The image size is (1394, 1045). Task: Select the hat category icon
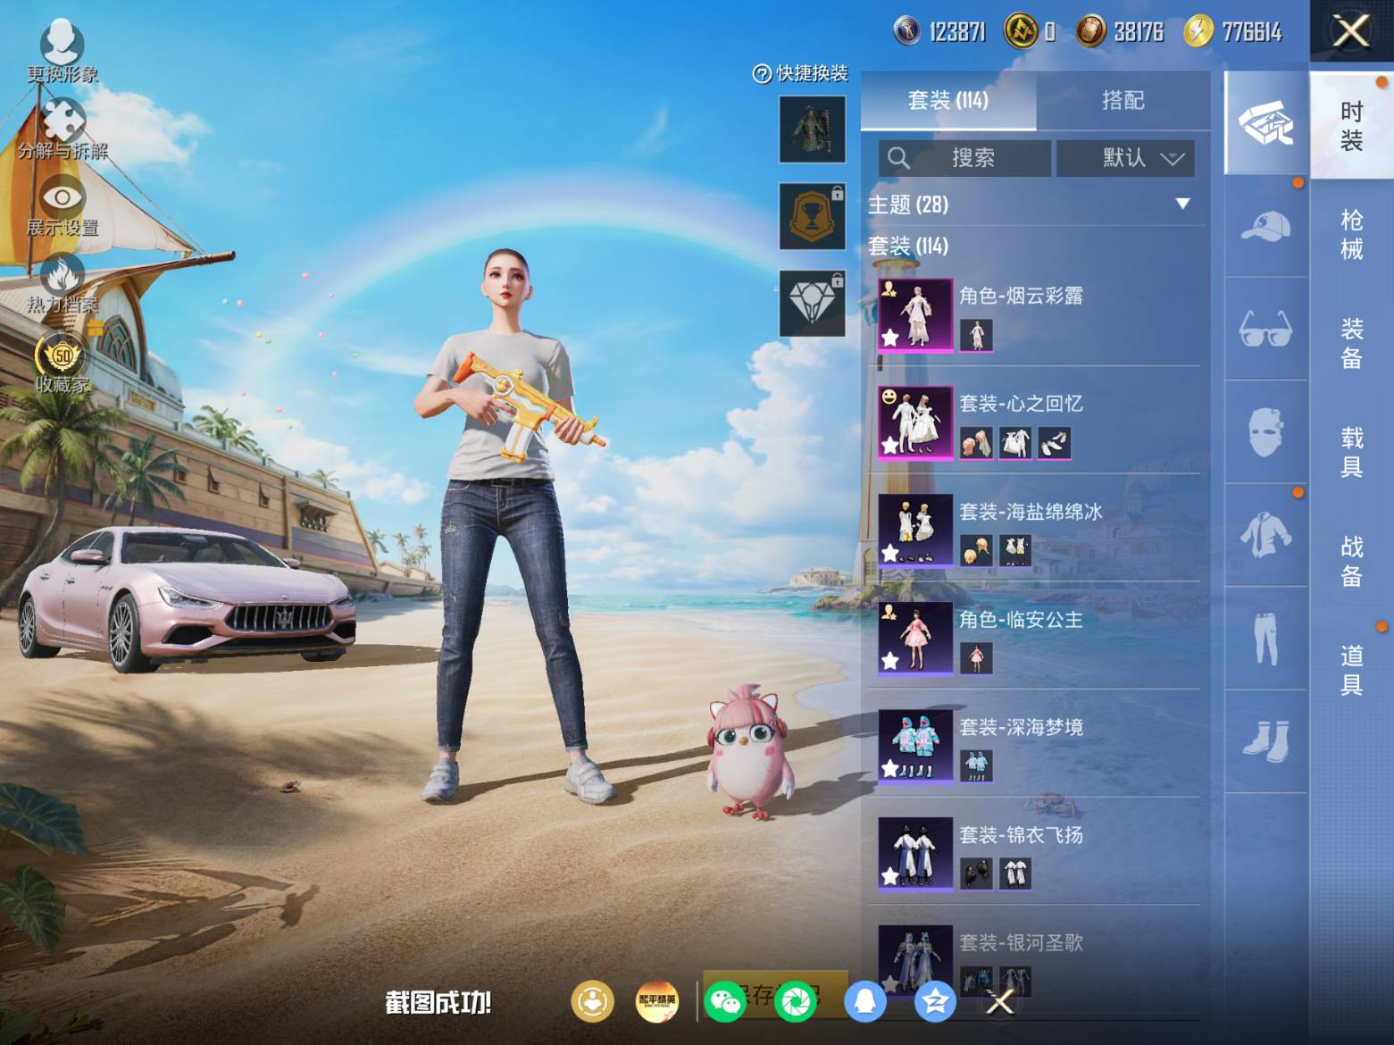1265,226
